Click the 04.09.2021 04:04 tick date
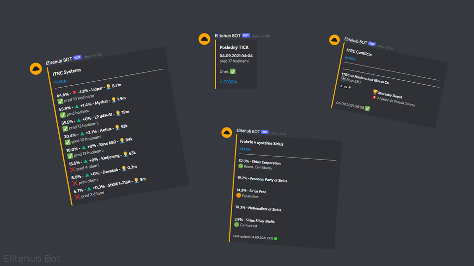Screen dimensions: 474x266 (236, 56)
